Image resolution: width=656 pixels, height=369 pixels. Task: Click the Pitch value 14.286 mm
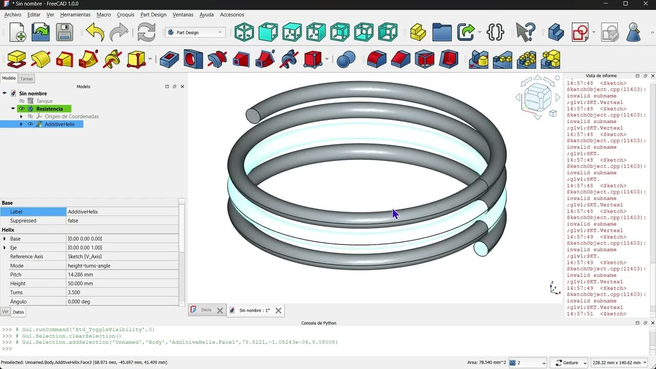pos(122,275)
